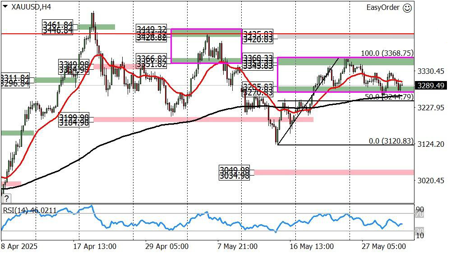Select the 3049.98 zone price label
The image size is (451, 253).
[234, 169]
